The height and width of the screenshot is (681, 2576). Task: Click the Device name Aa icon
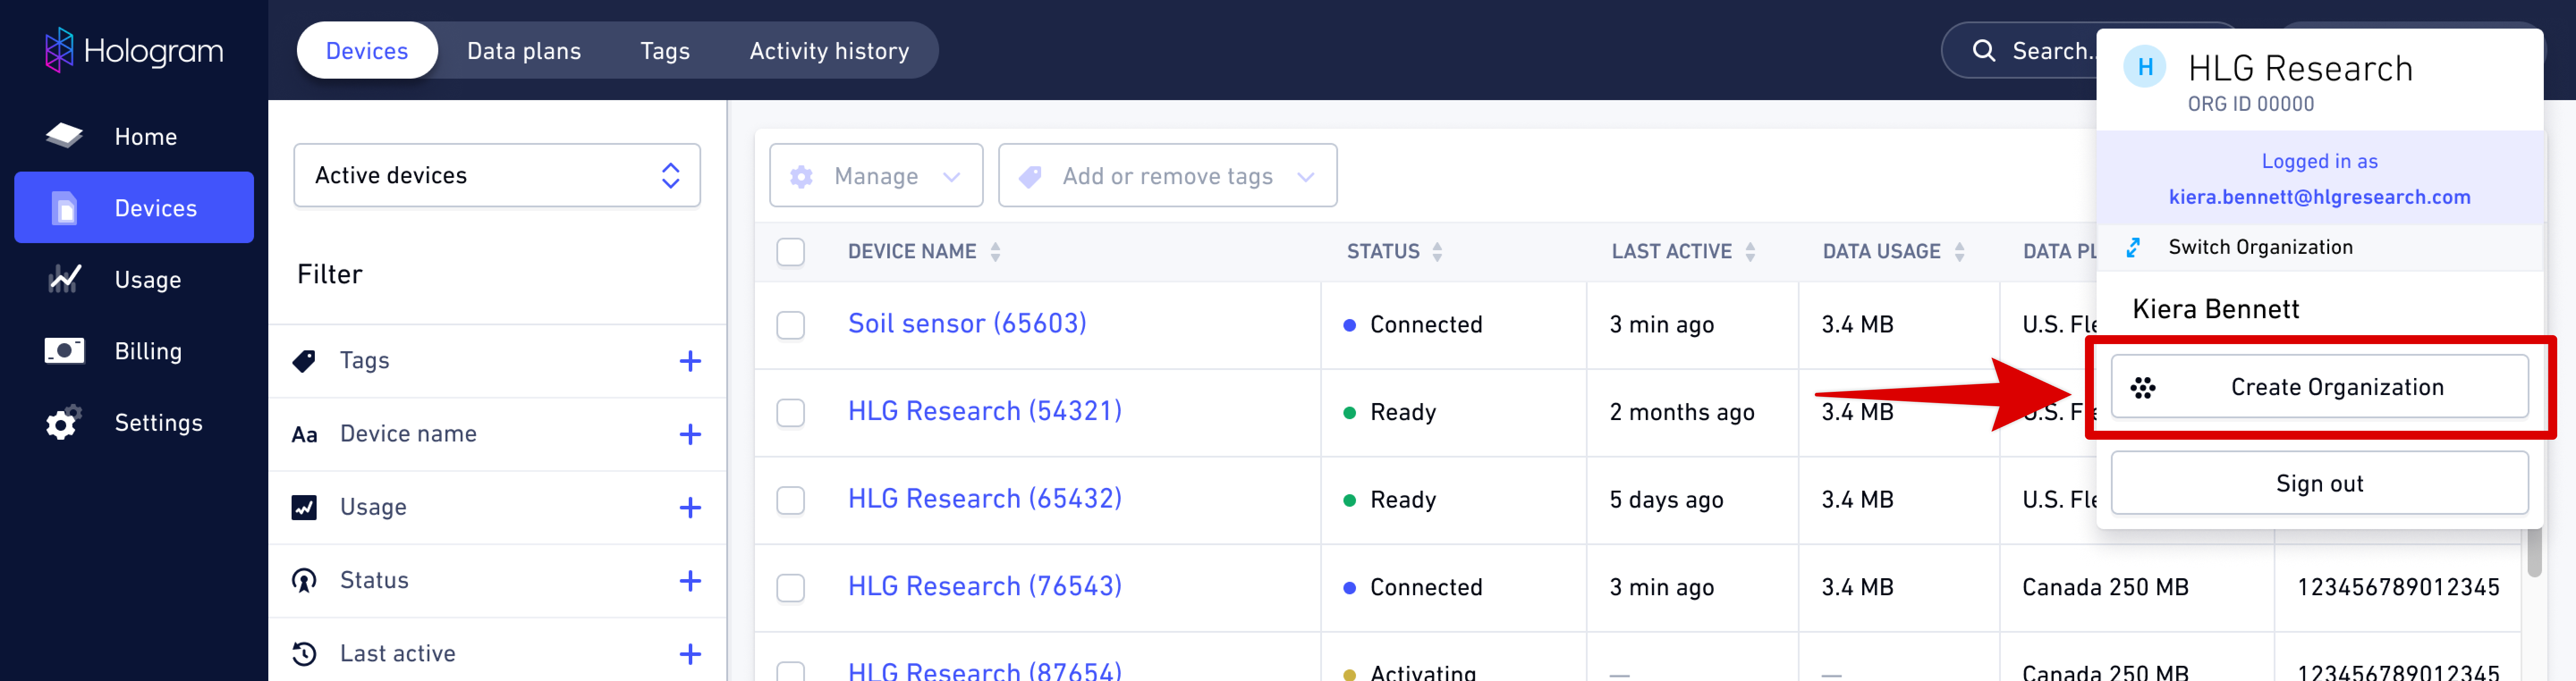(x=304, y=434)
